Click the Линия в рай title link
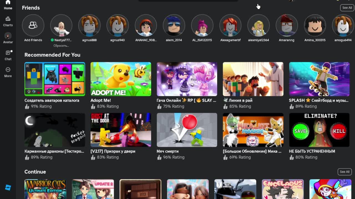This screenshot has height=199, width=355. (x=238, y=100)
